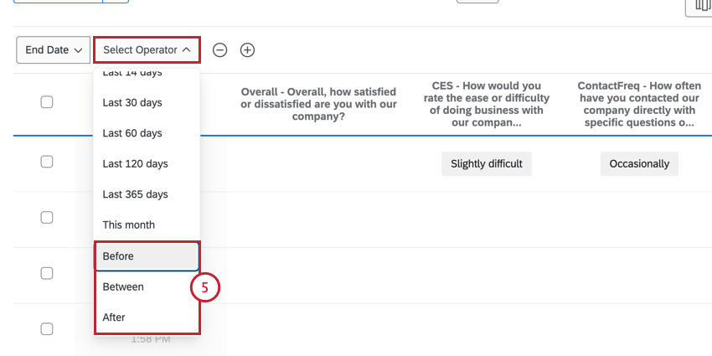
Task: Select the Before operator
Action: [147, 256]
